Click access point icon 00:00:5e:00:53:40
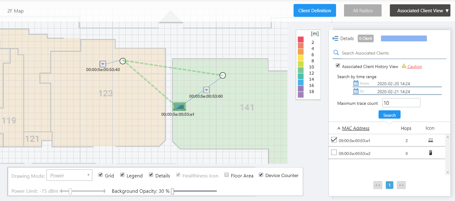The image size is (455, 201). click(103, 64)
